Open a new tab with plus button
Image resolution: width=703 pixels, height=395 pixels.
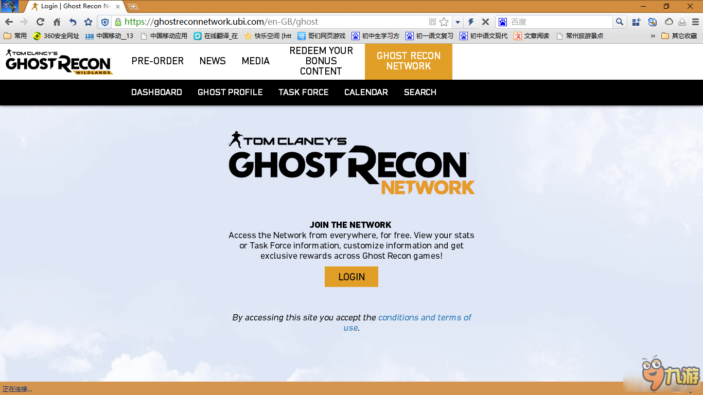tap(133, 7)
